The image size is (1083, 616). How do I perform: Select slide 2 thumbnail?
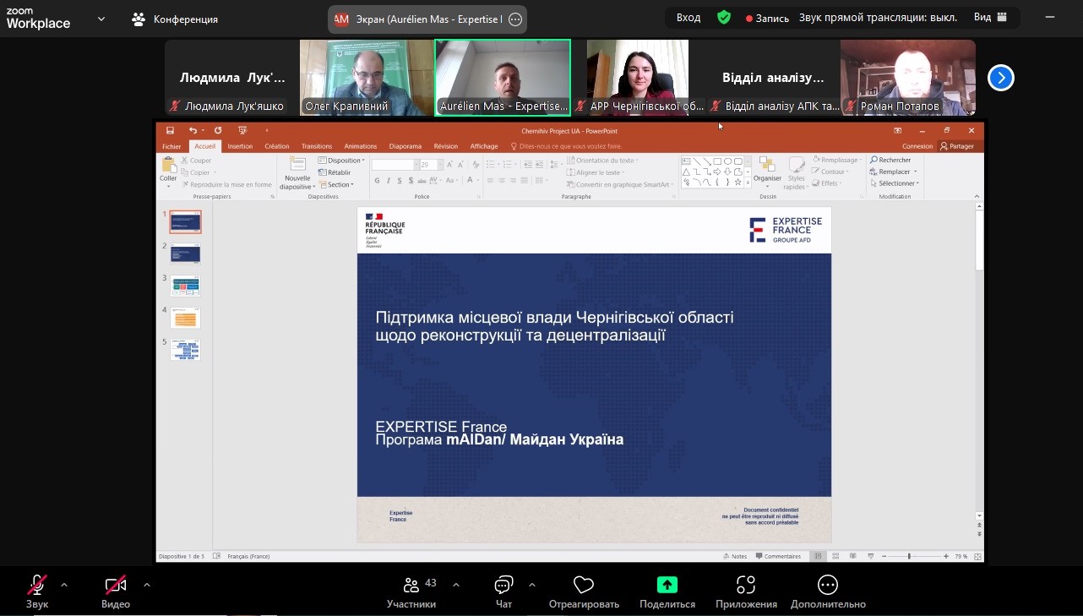click(185, 253)
